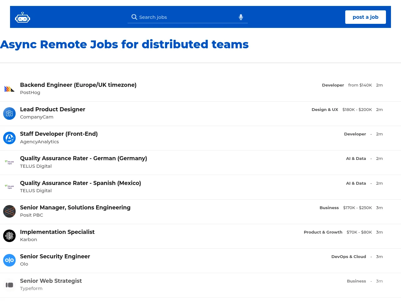Image resolution: width=401 pixels, height=301 pixels.
Task: Click AI & Data tag on Spanish Rater row
Action: coord(356,183)
